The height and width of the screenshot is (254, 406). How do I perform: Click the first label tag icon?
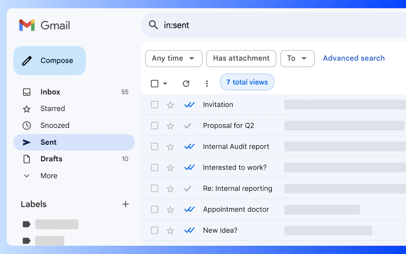[27, 224]
